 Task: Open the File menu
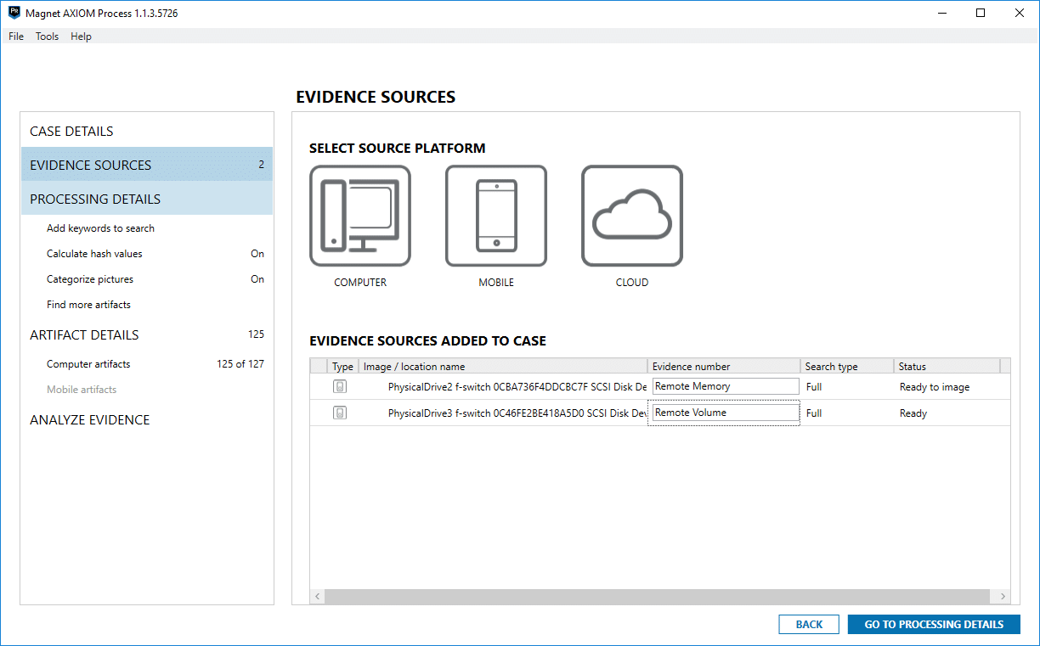pos(16,37)
